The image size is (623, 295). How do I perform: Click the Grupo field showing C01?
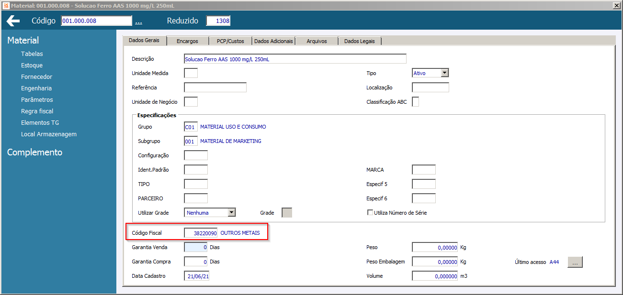click(x=191, y=127)
